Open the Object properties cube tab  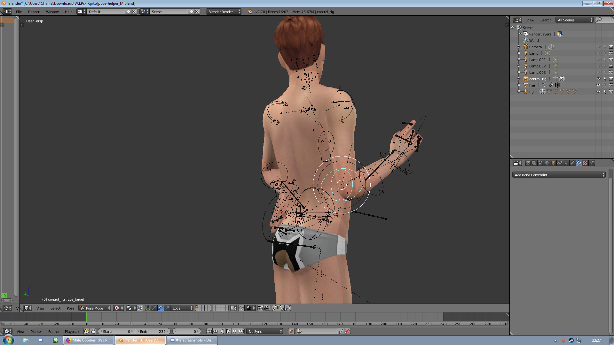tap(553, 163)
